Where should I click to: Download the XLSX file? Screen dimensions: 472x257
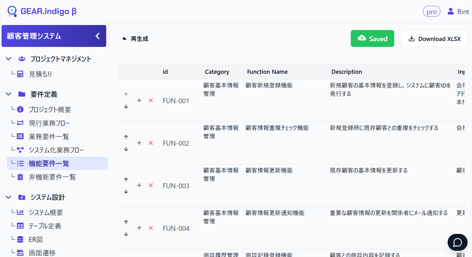[x=434, y=39]
